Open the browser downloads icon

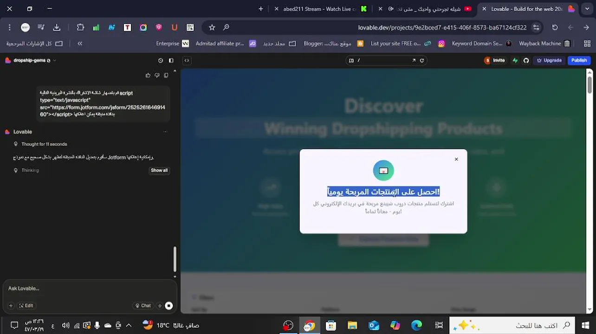click(57, 27)
